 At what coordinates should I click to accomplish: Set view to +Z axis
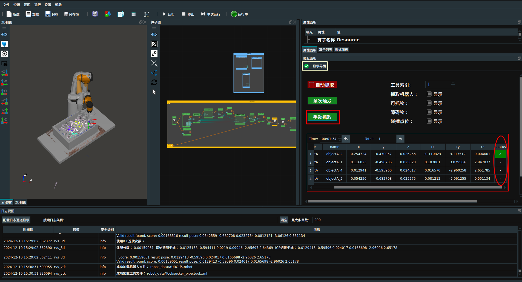tap(4, 111)
